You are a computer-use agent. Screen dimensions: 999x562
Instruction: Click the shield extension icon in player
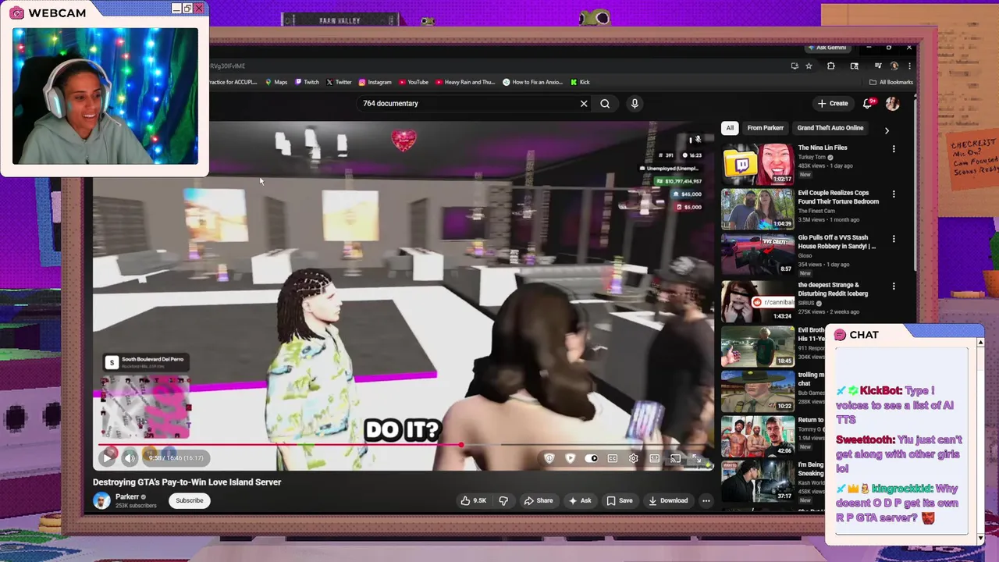click(549, 458)
